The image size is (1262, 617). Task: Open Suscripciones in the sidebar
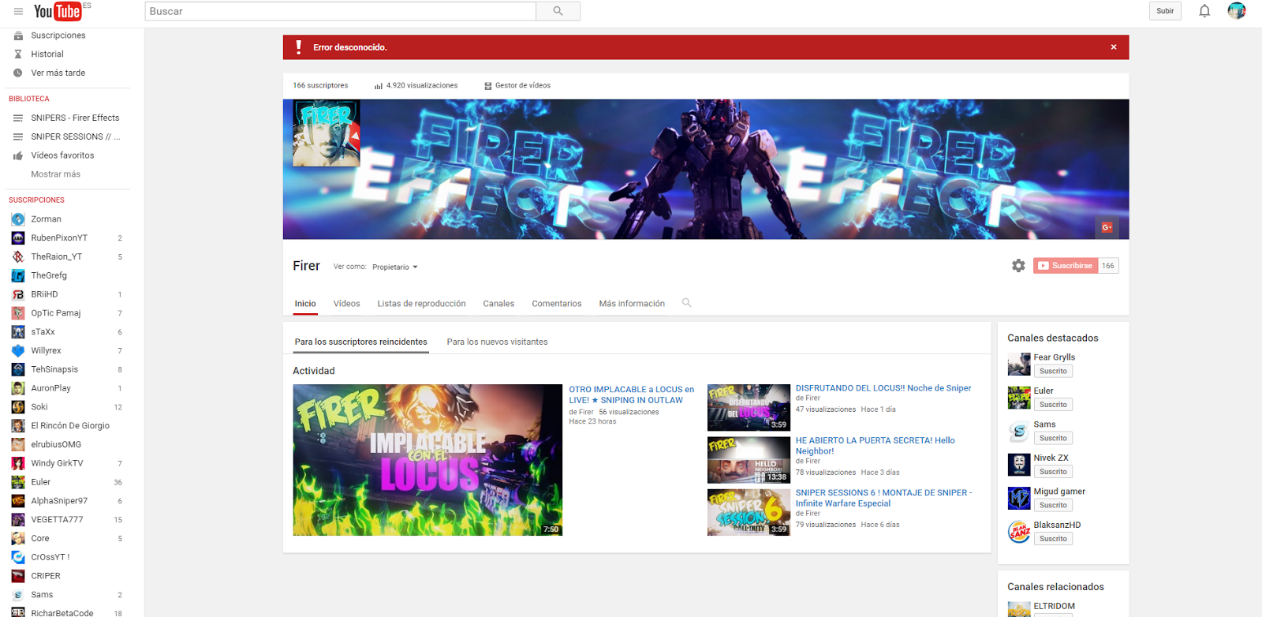click(x=58, y=36)
